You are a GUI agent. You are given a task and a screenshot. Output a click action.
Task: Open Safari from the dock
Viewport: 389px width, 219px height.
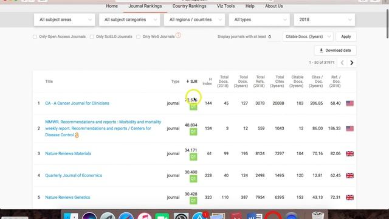click(x=126, y=216)
